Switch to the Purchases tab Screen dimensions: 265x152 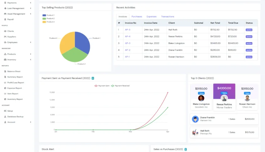137,17
